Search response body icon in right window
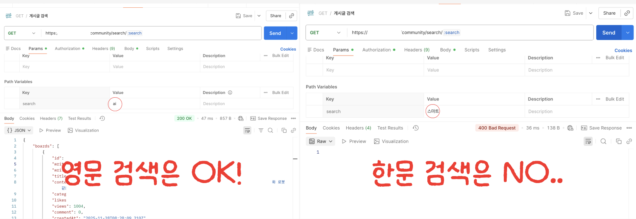Screen dimensions: 636x219 [x=603, y=141]
